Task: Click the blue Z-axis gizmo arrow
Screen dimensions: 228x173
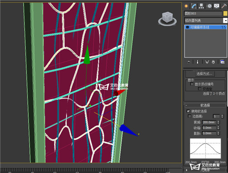Action: pyautogui.click(x=129, y=130)
